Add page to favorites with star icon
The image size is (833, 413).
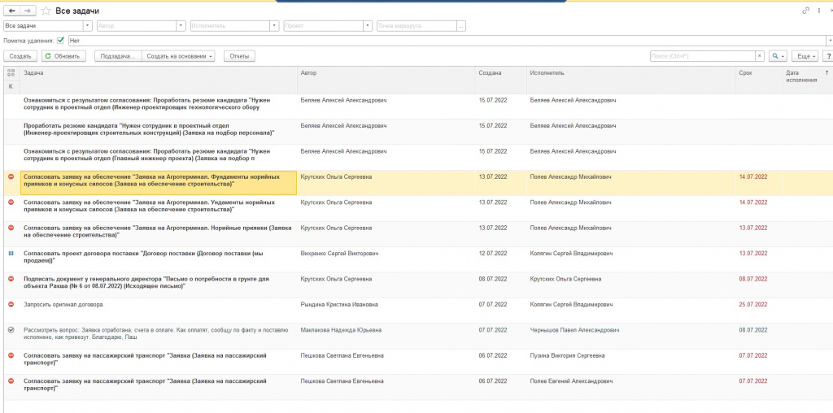point(46,11)
